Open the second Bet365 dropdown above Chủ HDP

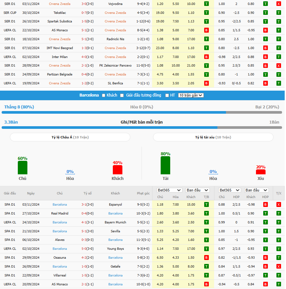[x=230, y=190]
